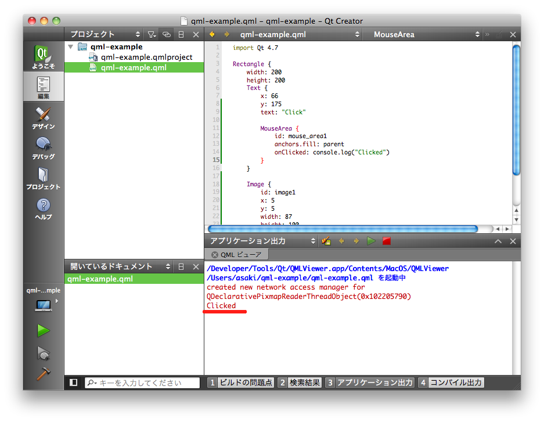
Task: Toggle the sidebar visibility button
Action: click(73, 383)
